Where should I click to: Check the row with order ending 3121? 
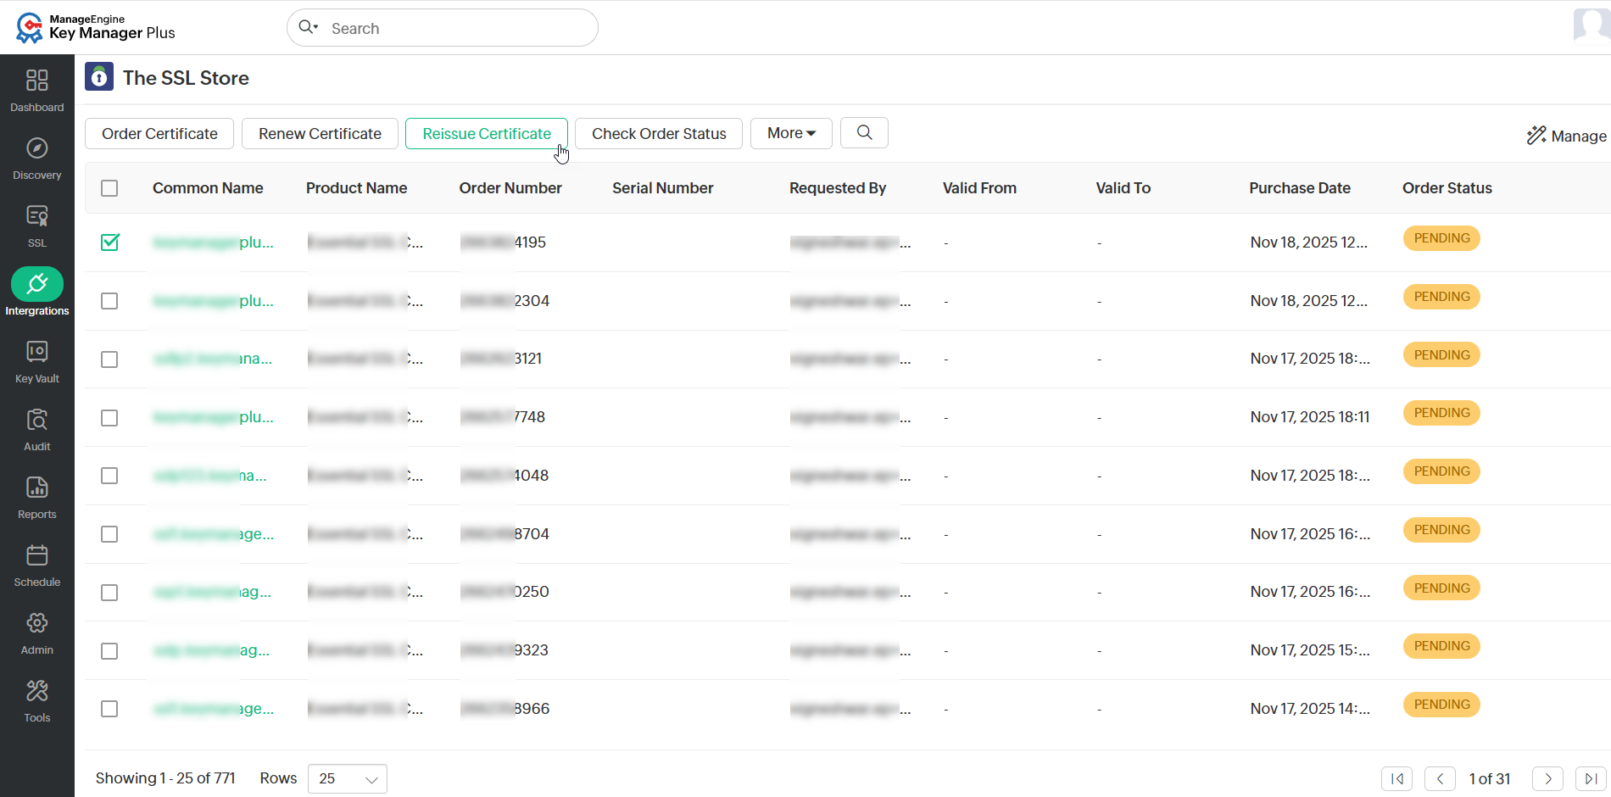coord(109,359)
